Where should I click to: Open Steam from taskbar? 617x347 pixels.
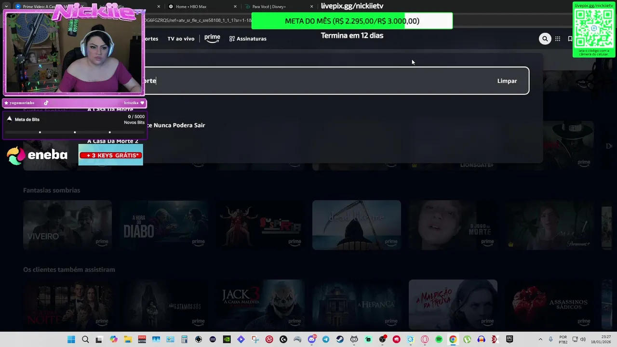pos(340,339)
